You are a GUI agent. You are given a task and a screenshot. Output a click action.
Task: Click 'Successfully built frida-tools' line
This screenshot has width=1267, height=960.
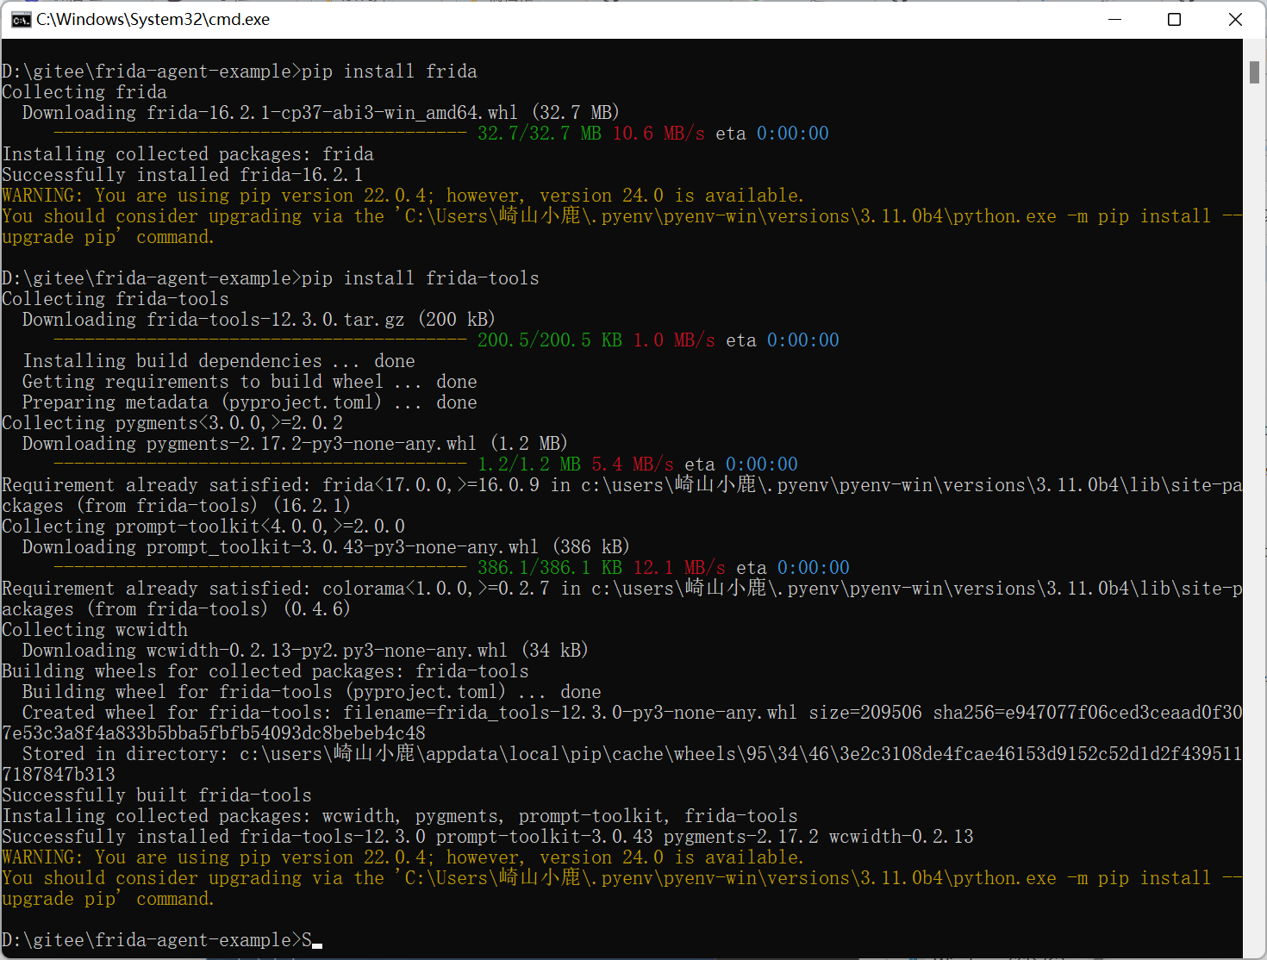[x=157, y=795]
